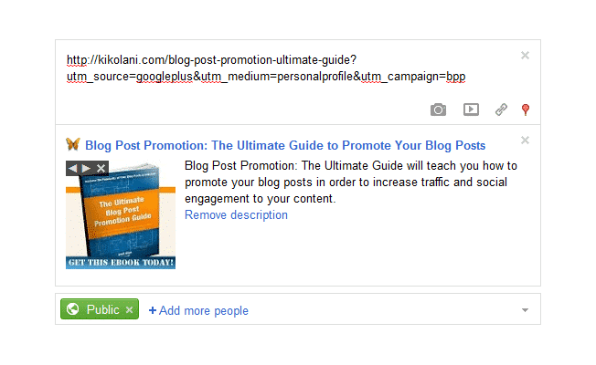The height and width of the screenshot is (365, 596).
Task: Expand the sharing options dropdown arrow
Action: point(526,310)
